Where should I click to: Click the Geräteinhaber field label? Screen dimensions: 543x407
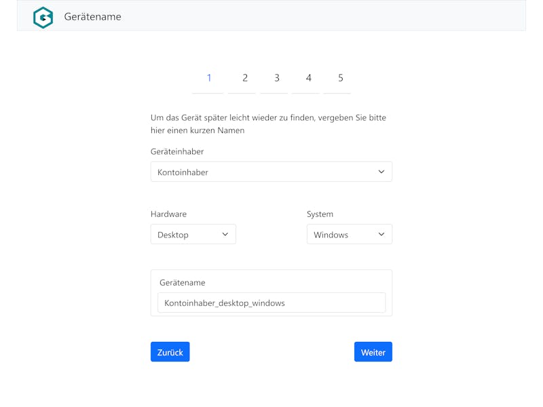(177, 151)
